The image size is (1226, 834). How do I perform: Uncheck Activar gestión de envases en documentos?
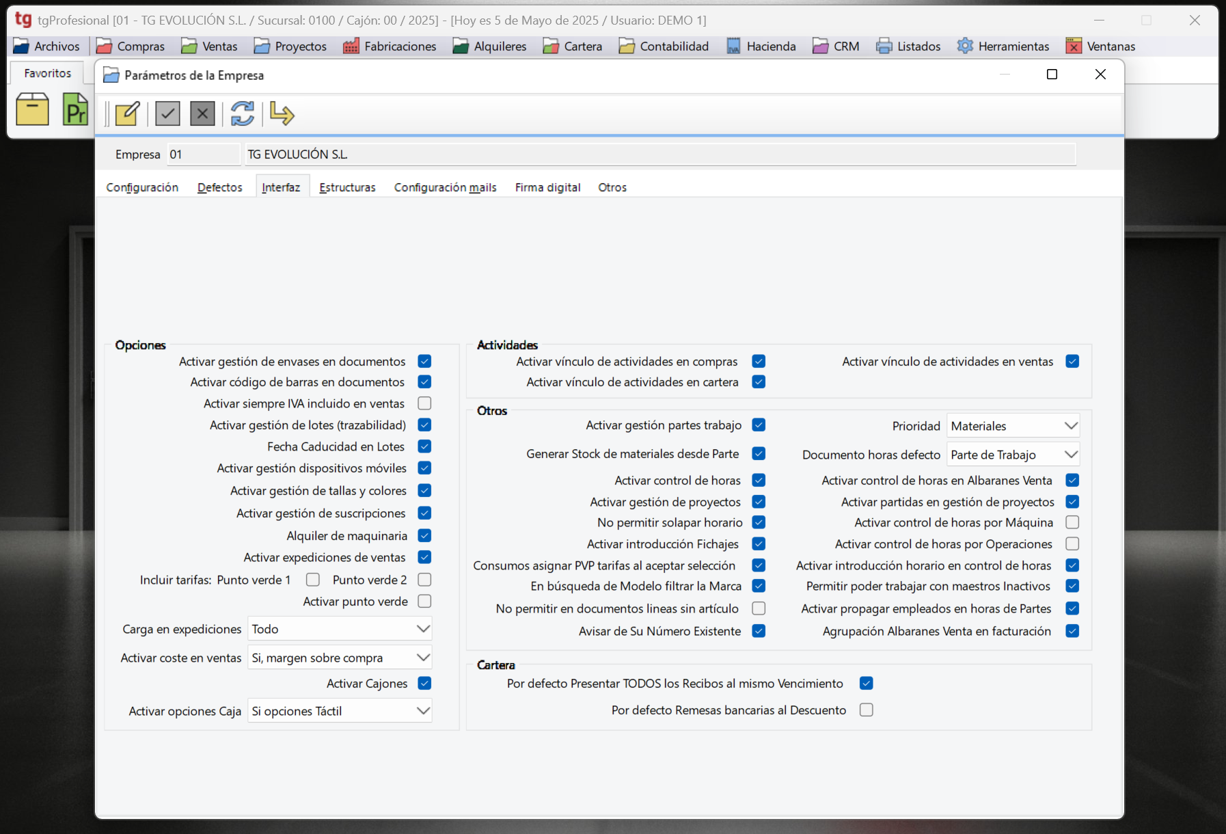(x=424, y=361)
